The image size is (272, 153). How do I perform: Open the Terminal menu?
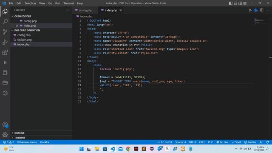[x=68, y=3]
